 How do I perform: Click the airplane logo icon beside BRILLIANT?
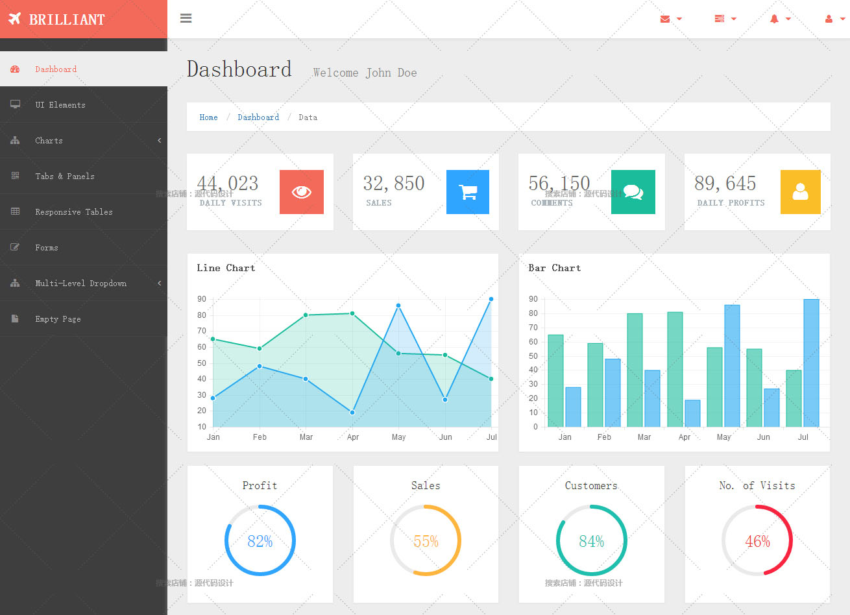15,19
